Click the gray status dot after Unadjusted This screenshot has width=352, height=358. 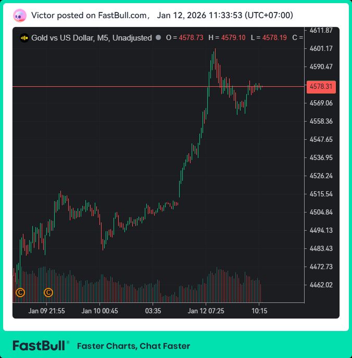pos(158,38)
